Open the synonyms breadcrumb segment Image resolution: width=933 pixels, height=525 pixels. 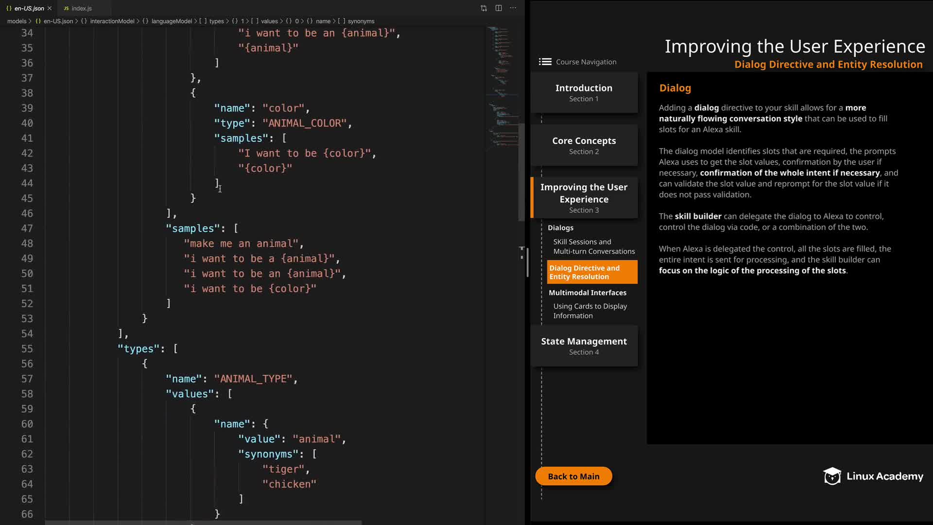361,21
